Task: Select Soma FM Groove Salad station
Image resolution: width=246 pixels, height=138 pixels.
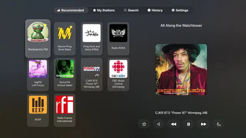Action: tap(65, 74)
